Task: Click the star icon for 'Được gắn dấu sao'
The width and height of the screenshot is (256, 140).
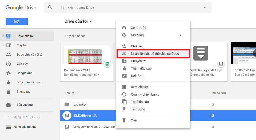Action: 8,82
